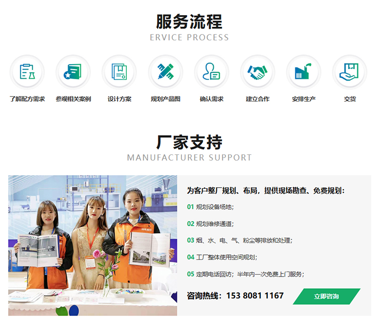This screenshot has width=379, height=321.
Task: Select the 设计方案 blueprint icon
Action: point(119,72)
